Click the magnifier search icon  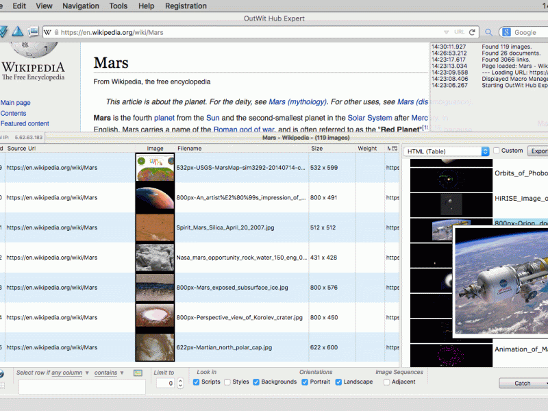[x=488, y=32]
